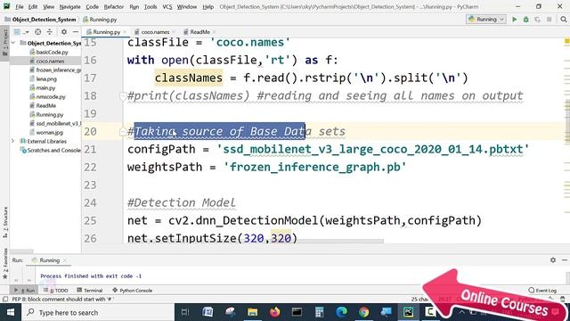Close the Running tab in Run panel
Image resolution: width=570 pixels, height=321 pixels.
(64, 260)
